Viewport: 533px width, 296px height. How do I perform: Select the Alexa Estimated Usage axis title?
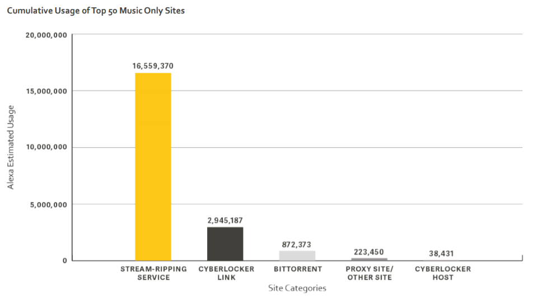[11, 147]
